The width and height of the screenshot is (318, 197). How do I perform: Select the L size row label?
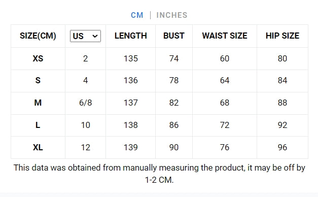(38, 125)
